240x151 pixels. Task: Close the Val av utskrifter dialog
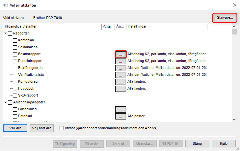(235, 5)
